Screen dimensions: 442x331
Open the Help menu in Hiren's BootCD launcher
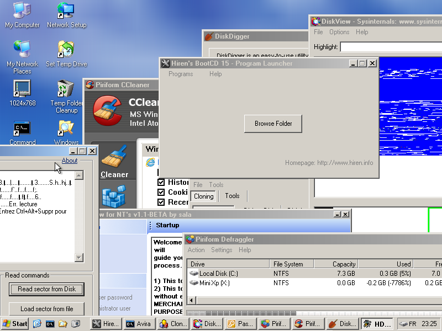point(215,74)
